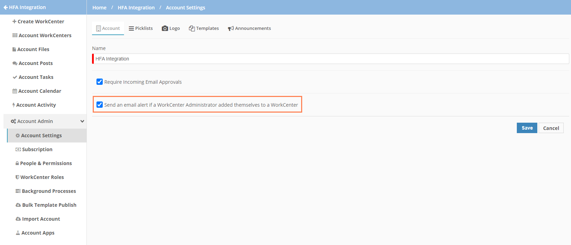Click the cloud icon beside Import Account
The width and height of the screenshot is (571, 245).
(x=18, y=219)
